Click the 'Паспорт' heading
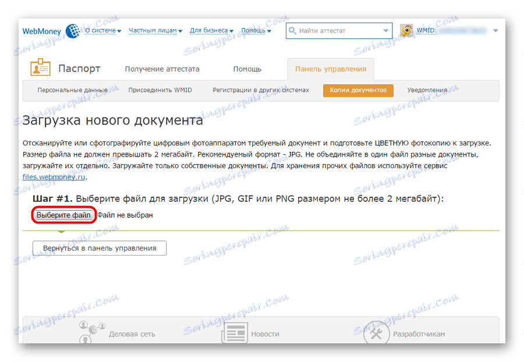The height and width of the screenshot is (362, 524). pyautogui.click(x=79, y=69)
